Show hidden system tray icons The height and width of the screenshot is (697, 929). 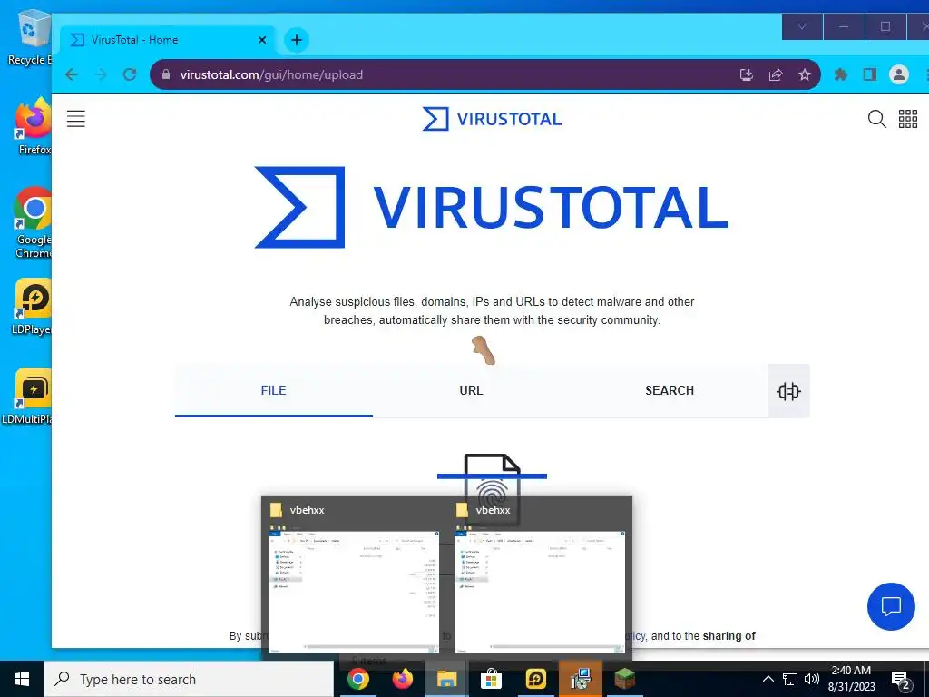768,679
